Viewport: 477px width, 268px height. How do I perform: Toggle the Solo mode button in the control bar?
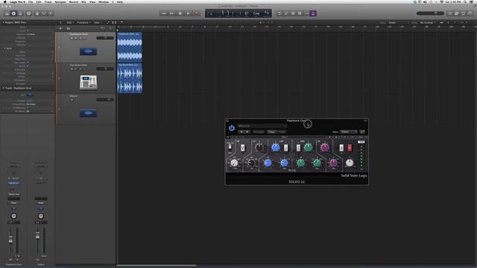[300, 13]
